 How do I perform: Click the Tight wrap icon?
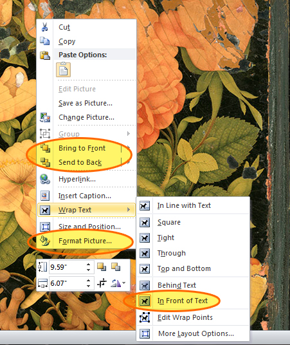(145, 238)
